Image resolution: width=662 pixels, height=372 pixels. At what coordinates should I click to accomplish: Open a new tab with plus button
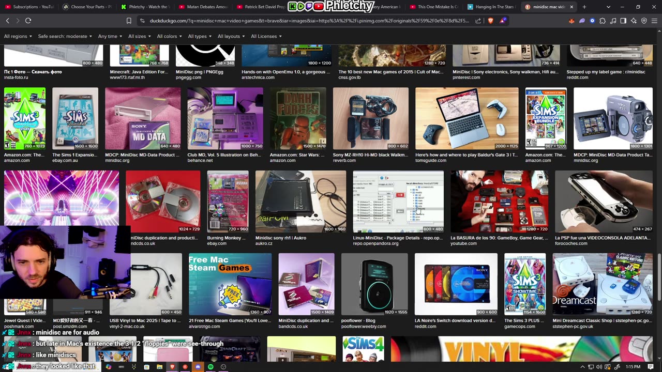584,7
